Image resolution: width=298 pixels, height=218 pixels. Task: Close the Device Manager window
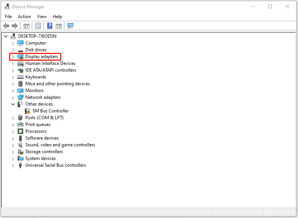[x=287, y=7]
